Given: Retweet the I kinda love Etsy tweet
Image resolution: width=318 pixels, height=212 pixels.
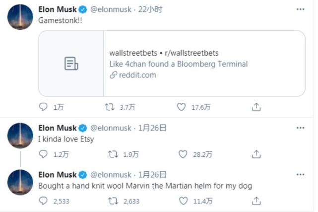Looking at the screenshot, I should [113, 154].
